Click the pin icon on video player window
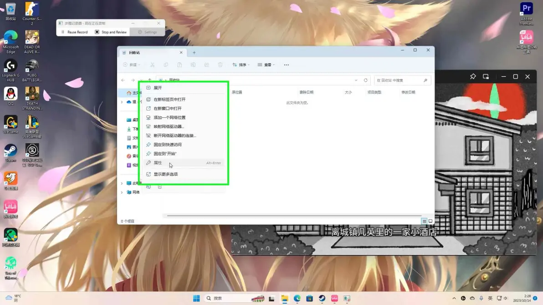543x305 pixels. (x=473, y=77)
